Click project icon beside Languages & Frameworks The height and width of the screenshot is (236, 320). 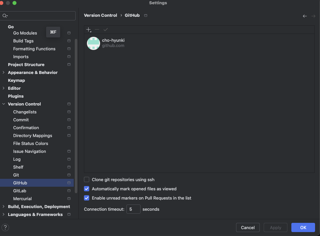(x=69, y=214)
